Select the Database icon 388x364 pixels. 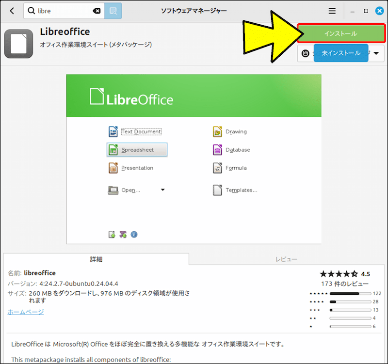(x=216, y=150)
